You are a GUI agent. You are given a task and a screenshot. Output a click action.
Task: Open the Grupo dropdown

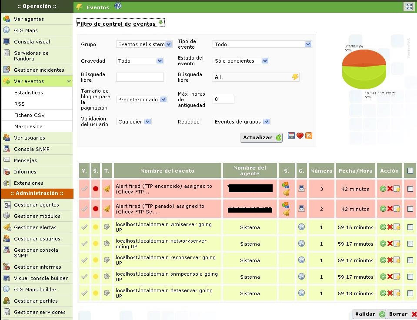pyautogui.click(x=144, y=44)
